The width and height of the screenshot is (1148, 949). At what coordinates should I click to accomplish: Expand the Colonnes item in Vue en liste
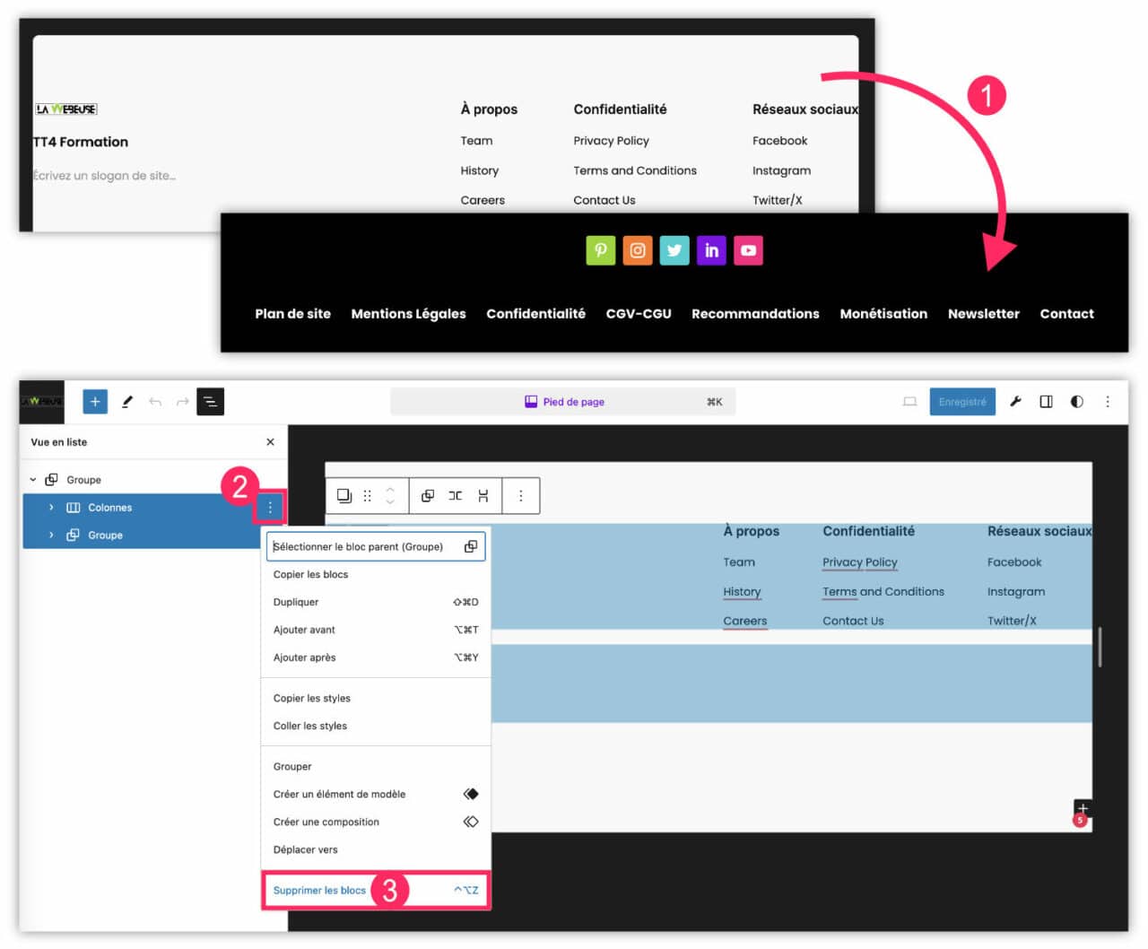[51, 507]
